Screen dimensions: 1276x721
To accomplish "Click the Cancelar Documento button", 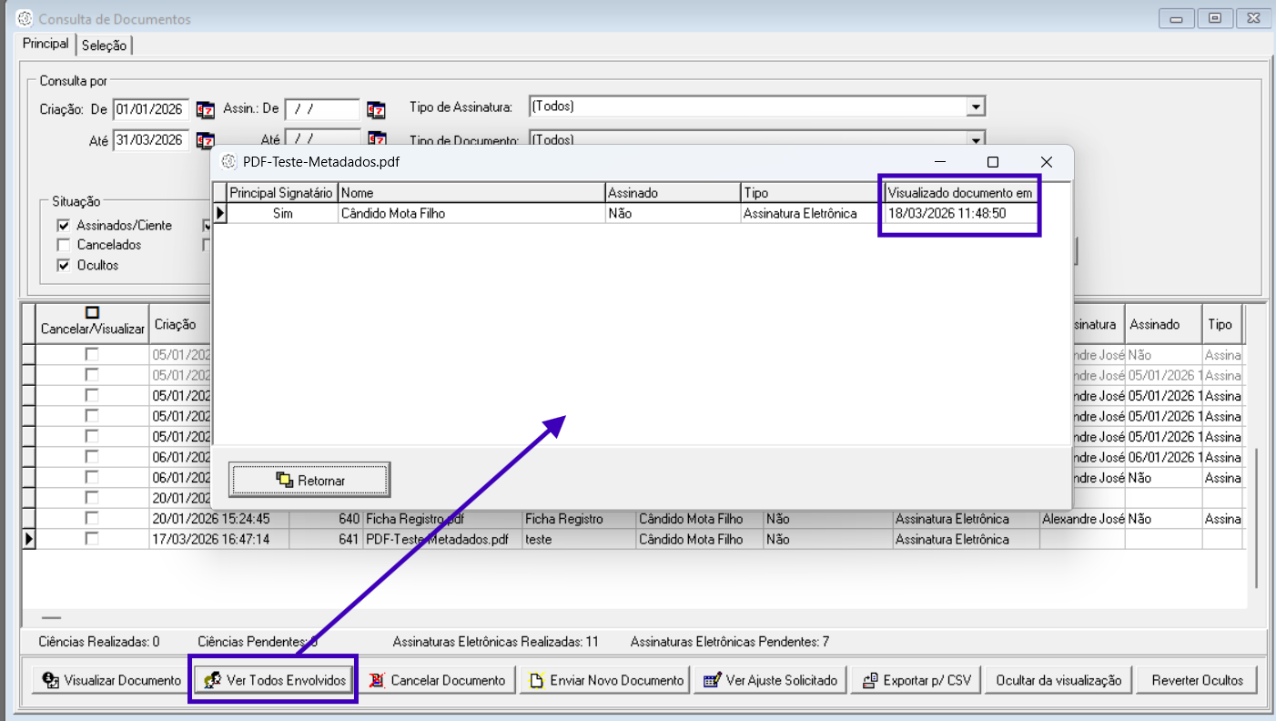I will pyautogui.click(x=438, y=680).
